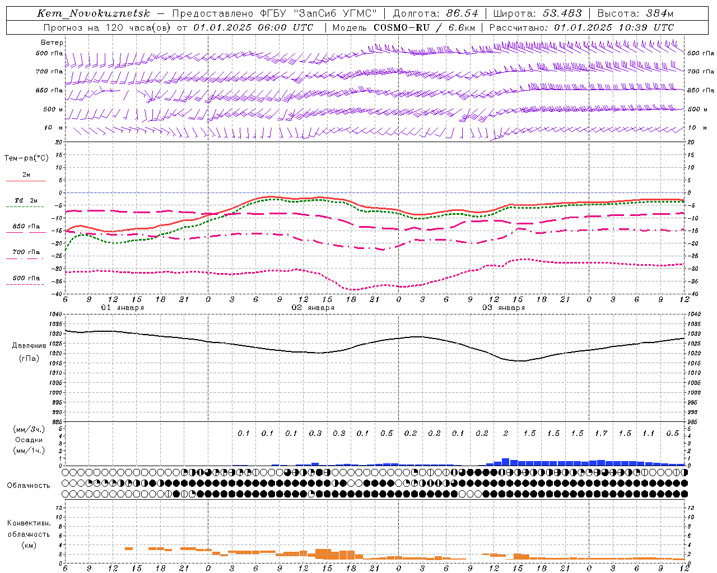Click the dotted 500 гПа temperature legend line
Screen dimensions: 717x573
point(26,284)
